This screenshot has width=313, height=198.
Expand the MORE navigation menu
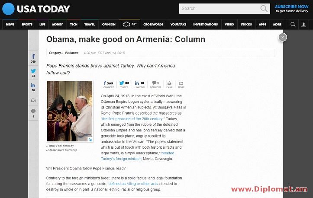click(277, 24)
